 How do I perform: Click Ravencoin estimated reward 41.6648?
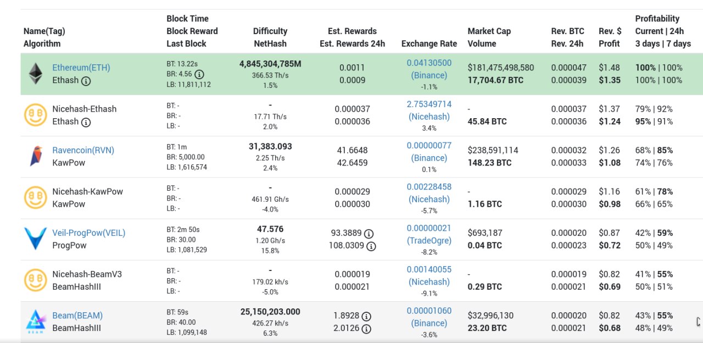point(352,150)
